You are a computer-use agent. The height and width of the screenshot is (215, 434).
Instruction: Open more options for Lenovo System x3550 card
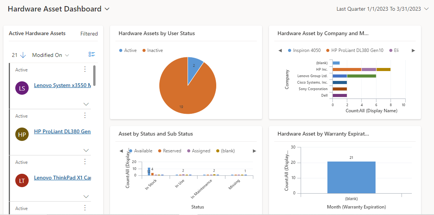point(85,69)
